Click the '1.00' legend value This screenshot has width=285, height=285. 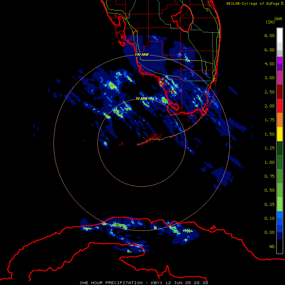(x=269, y=162)
